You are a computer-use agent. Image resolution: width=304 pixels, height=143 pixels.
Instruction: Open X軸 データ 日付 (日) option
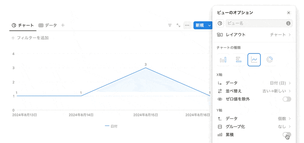click(254, 83)
